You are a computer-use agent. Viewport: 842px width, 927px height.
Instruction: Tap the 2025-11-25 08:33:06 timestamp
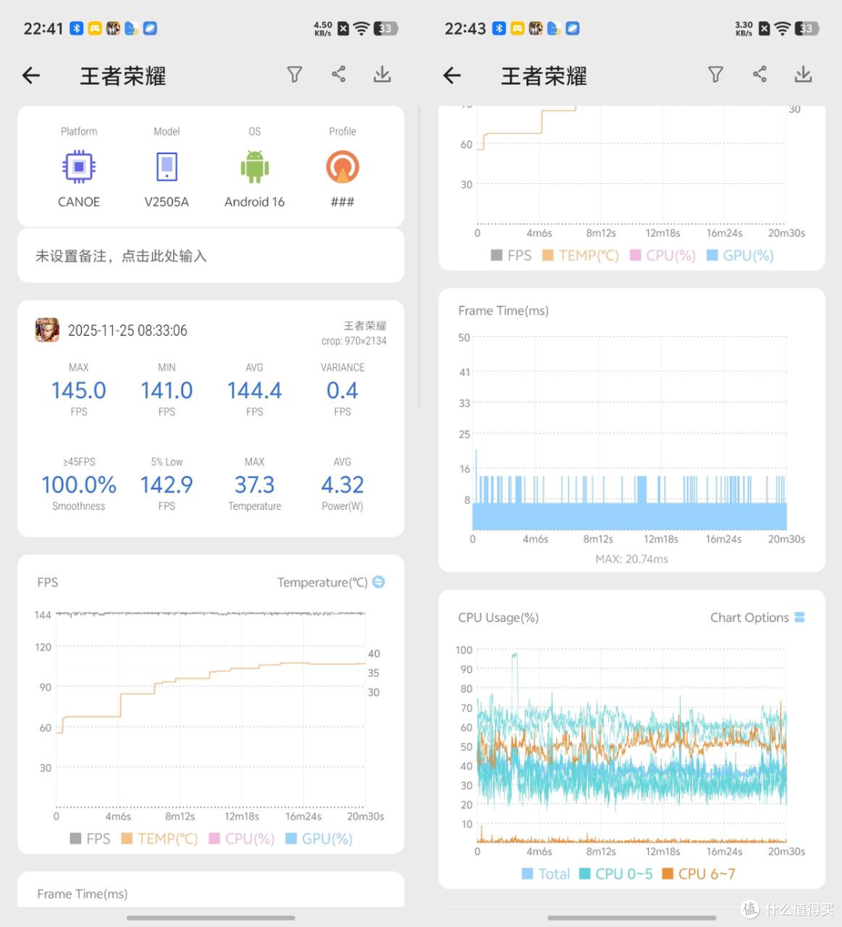(128, 331)
